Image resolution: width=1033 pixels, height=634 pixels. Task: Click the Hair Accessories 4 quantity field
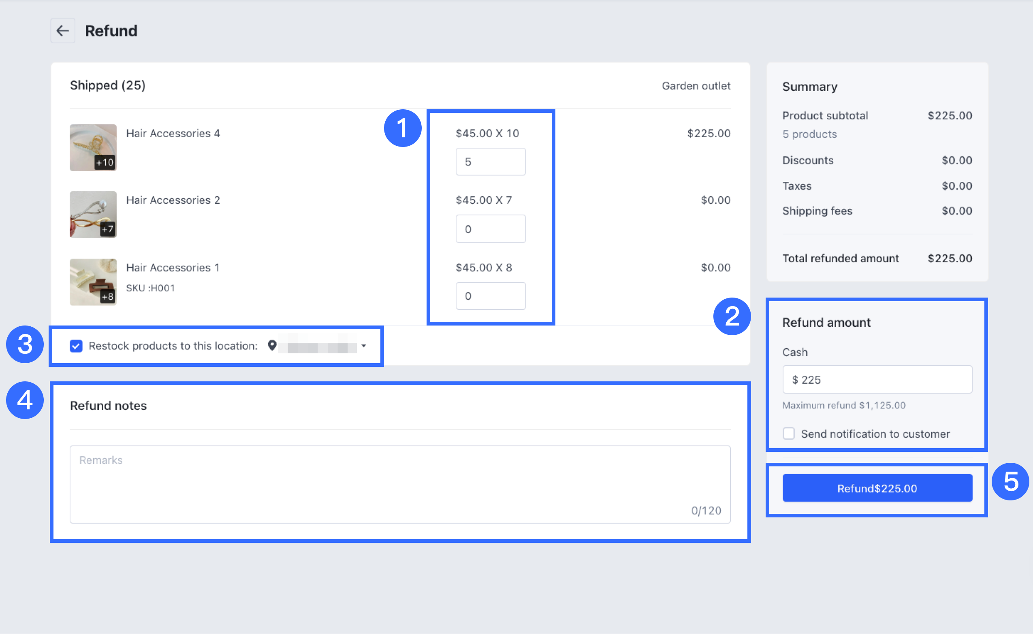click(490, 162)
